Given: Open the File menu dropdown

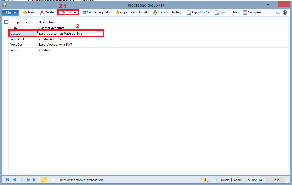Looking at the screenshot, I should pos(10,12).
